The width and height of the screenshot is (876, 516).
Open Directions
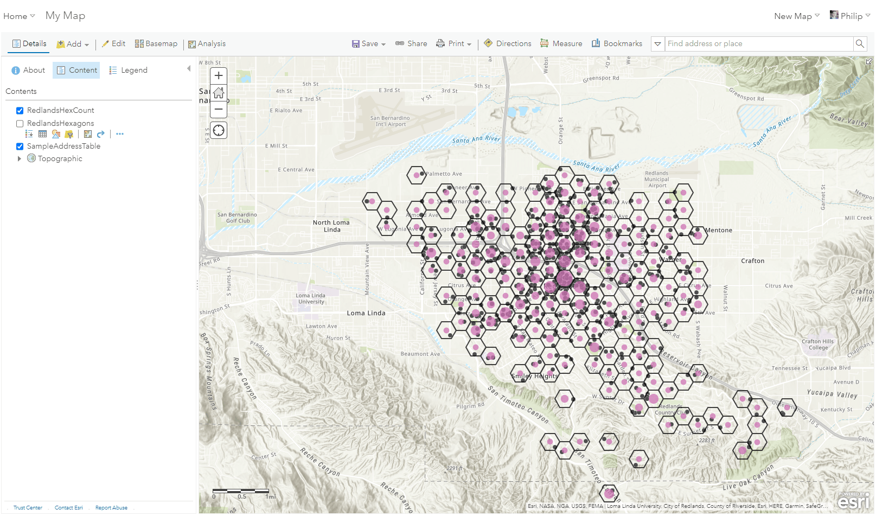(x=507, y=43)
